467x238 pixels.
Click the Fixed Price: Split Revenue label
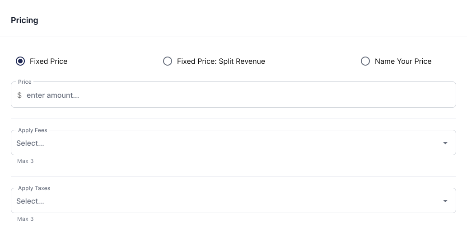click(221, 61)
